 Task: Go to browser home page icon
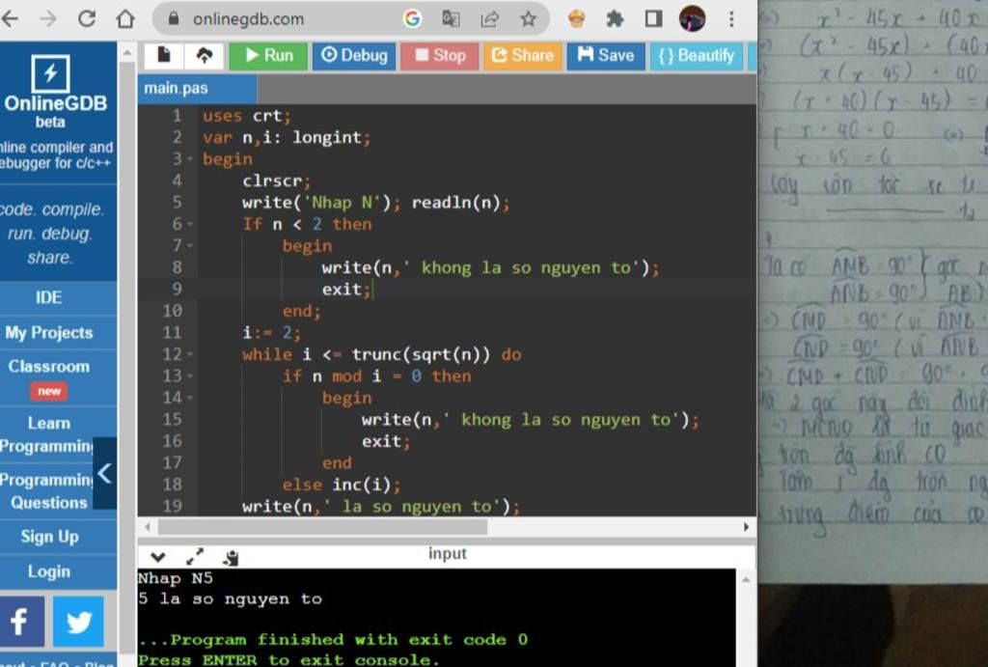[x=125, y=18]
